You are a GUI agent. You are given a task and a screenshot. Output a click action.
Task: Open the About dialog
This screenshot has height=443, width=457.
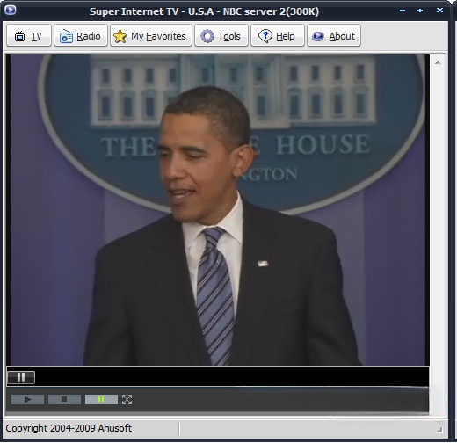[334, 36]
